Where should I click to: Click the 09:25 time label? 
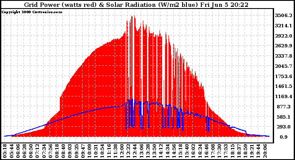[76, 151]
